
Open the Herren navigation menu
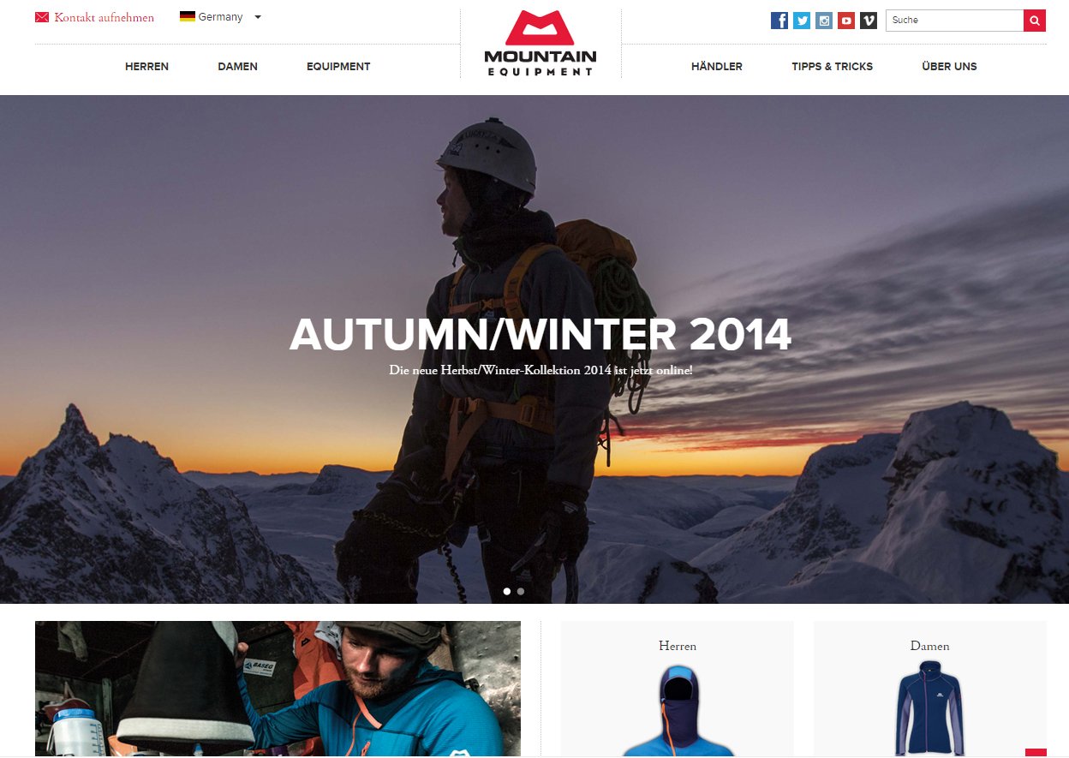click(x=146, y=67)
